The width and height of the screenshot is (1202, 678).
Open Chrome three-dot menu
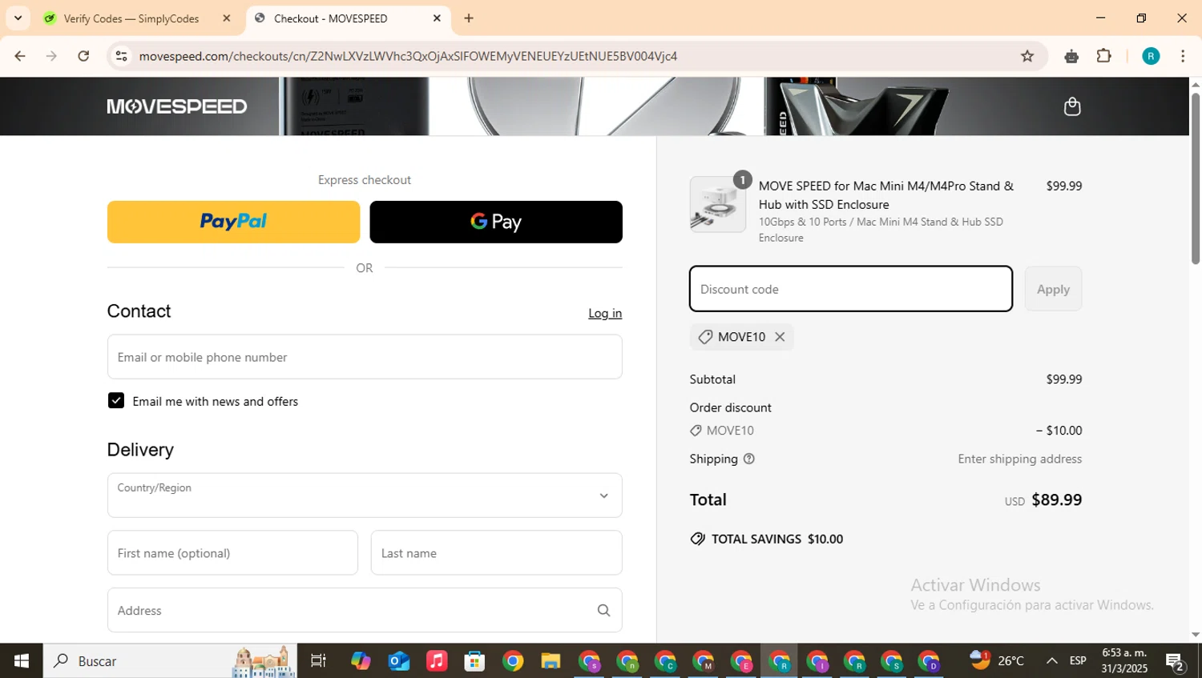point(1183,56)
